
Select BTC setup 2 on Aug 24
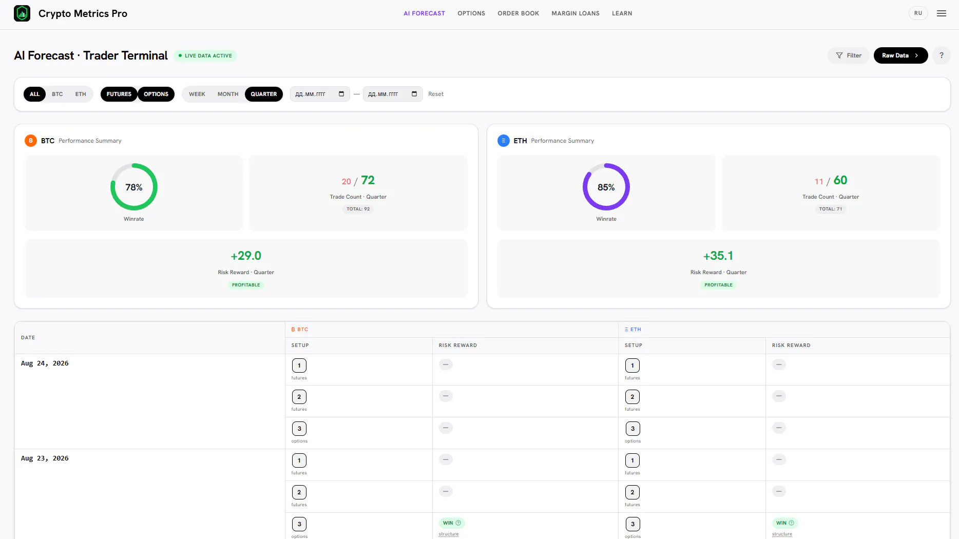299,397
